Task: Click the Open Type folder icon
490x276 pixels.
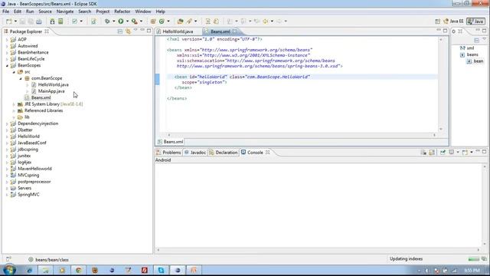Action: click(x=181, y=21)
